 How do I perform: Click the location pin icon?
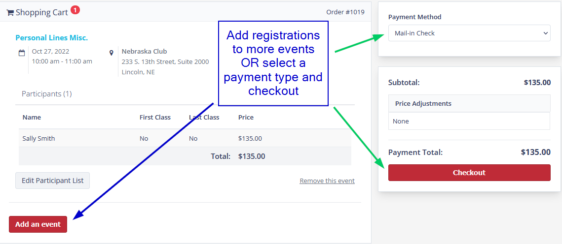(x=112, y=53)
